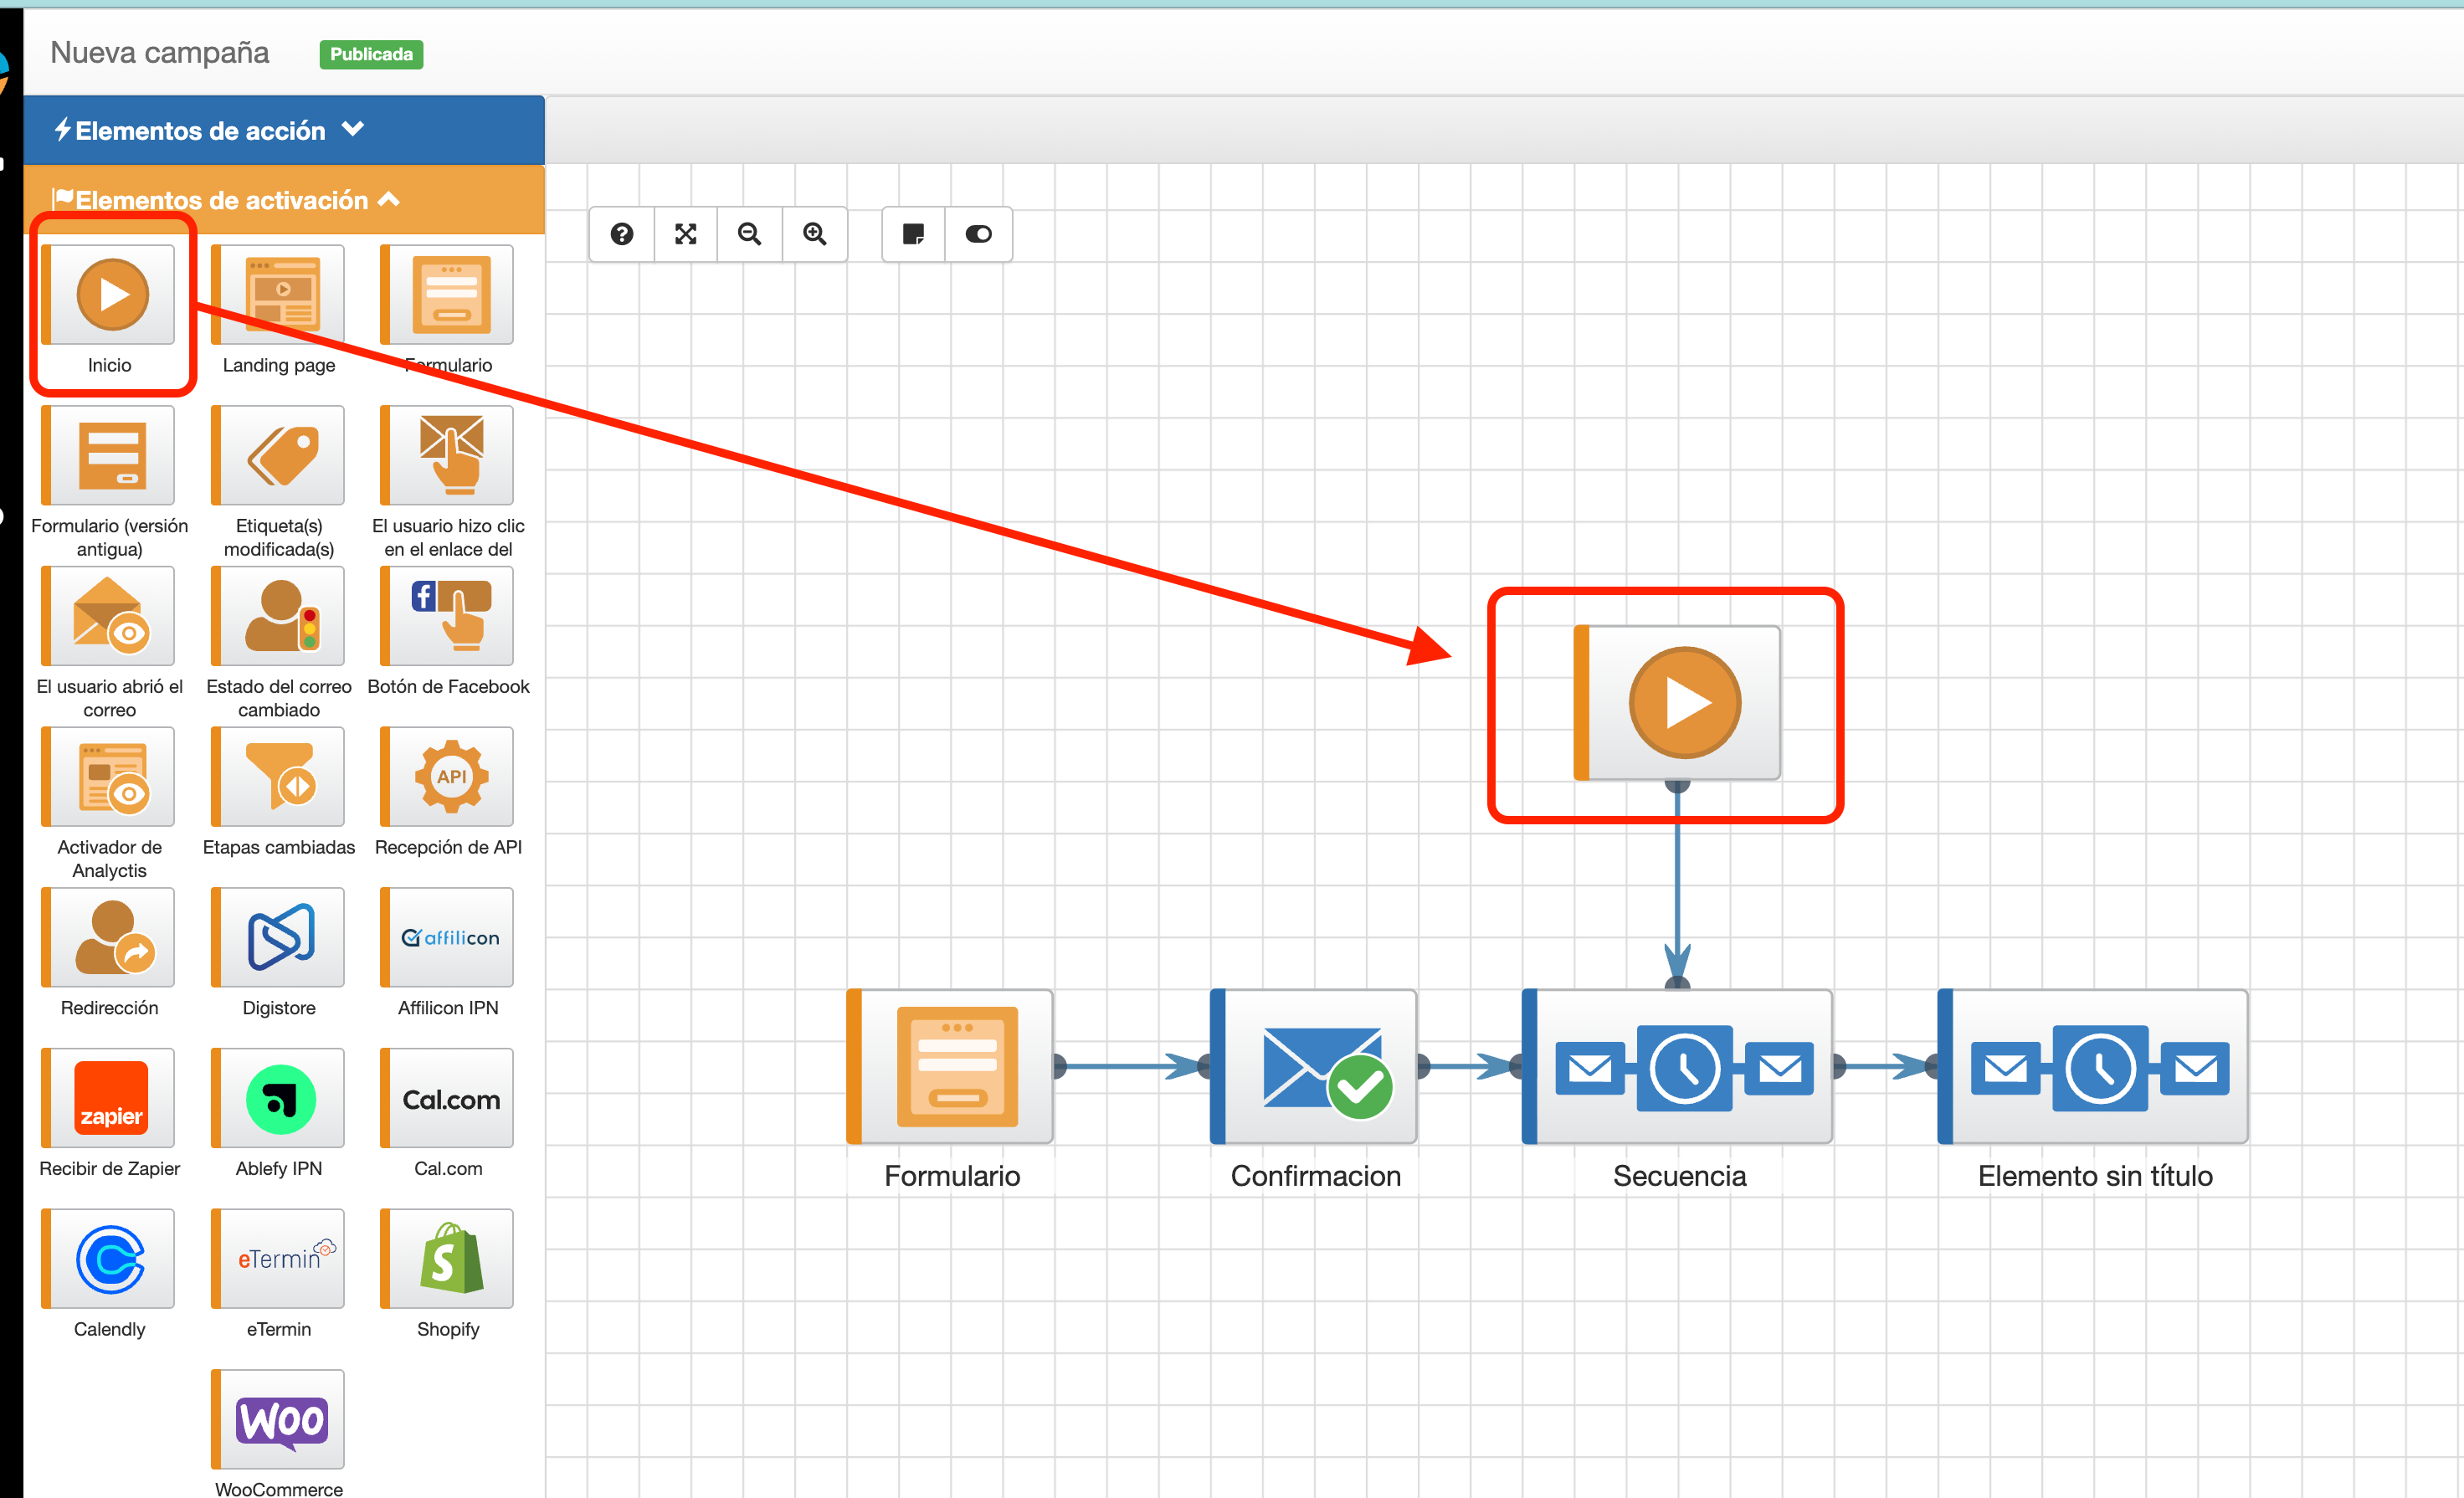Click the Inicio trigger icon in sidebar

112,295
